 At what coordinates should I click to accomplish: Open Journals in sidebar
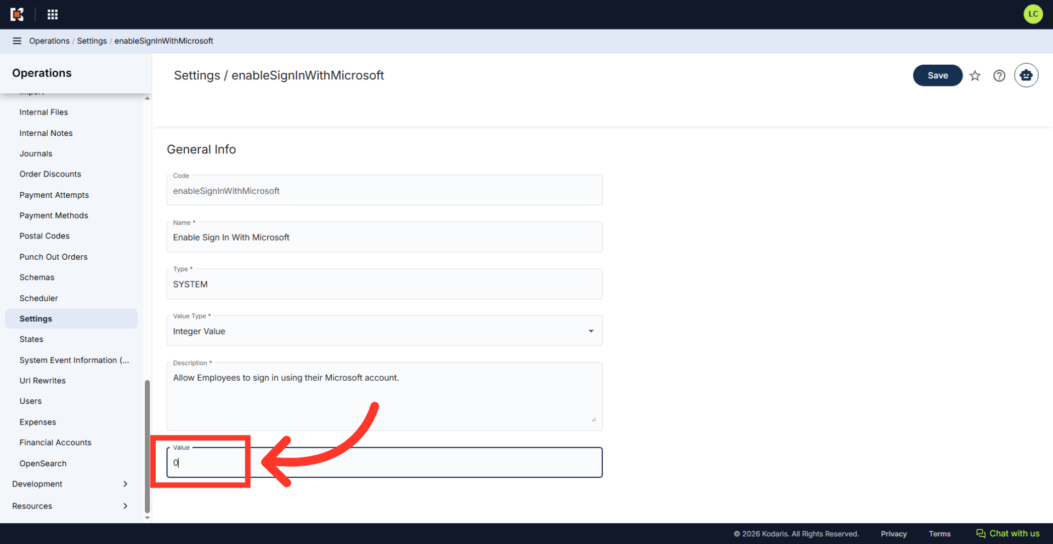36,154
